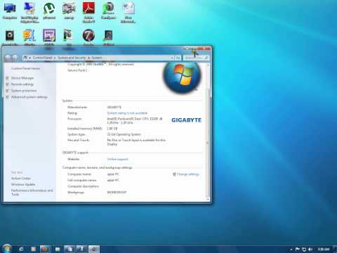The height and width of the screenshot is (253, 337).
Task: Click the Full computer name label
Action: tap(82, 180)
